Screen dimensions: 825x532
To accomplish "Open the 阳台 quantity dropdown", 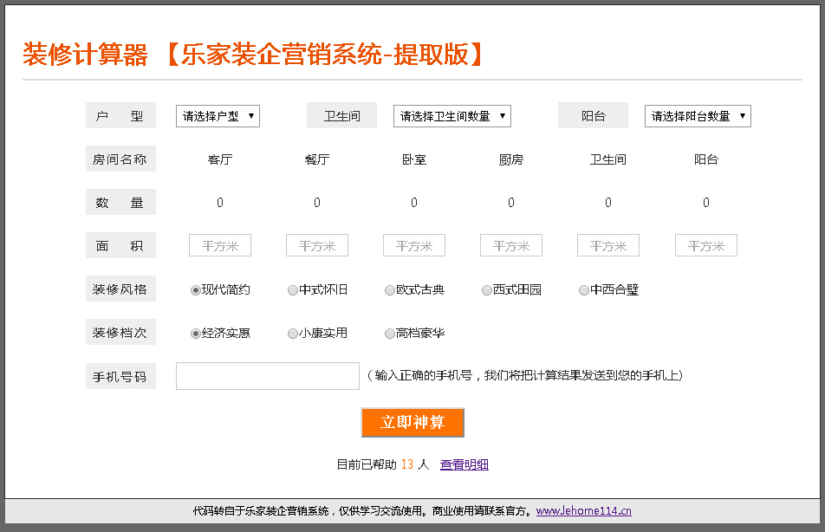I will click(x=697, y=116).
